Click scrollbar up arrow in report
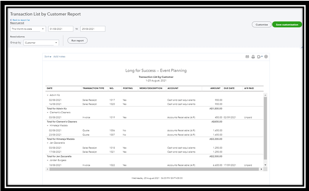309x191 pixels. point(266,95)
